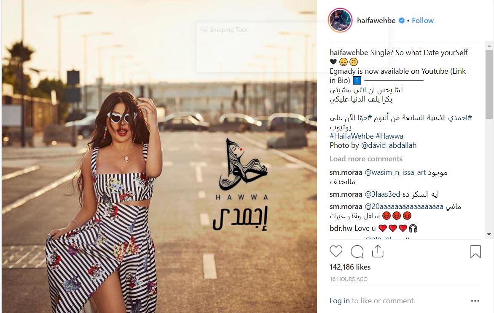494x313 pixels.
Task: Click the comments scrollbar up arrow
Action: [489, 46]
